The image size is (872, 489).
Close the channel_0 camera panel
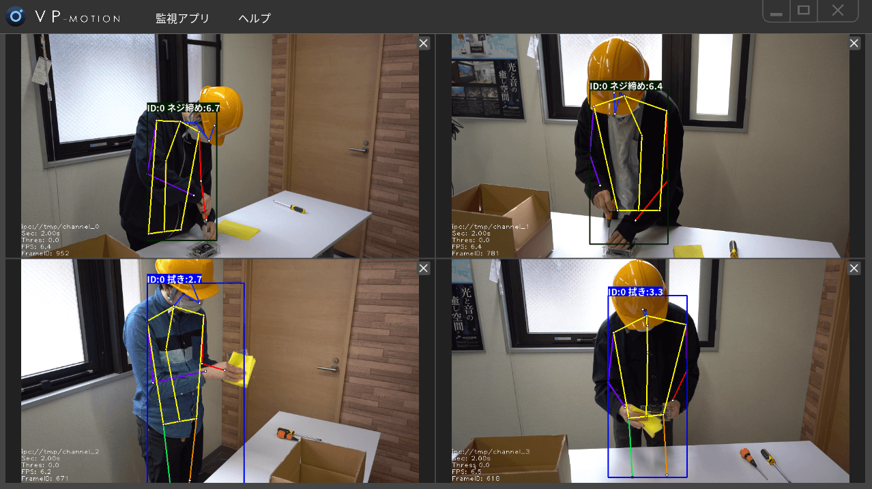pyautogui.click(x=424, y=44)
